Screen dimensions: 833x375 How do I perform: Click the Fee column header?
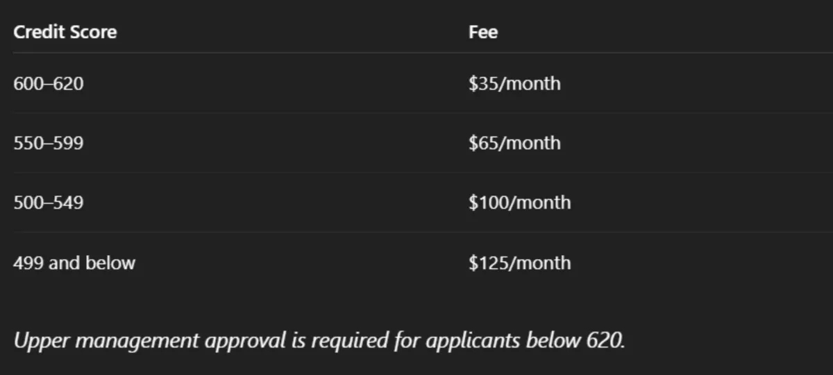[x=483, y=32]
